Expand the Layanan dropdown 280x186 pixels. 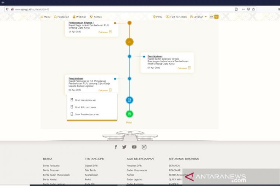pyautogui.click(x=199, y=17)
